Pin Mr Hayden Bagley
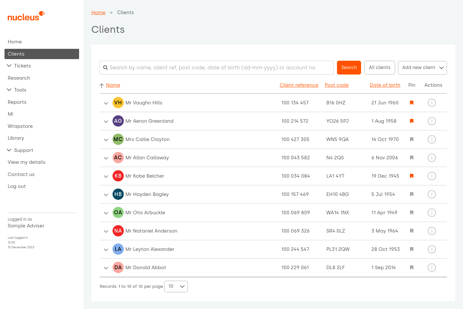Image resolution: width=463 pixels, height=309 pixels. coord(412,194)
